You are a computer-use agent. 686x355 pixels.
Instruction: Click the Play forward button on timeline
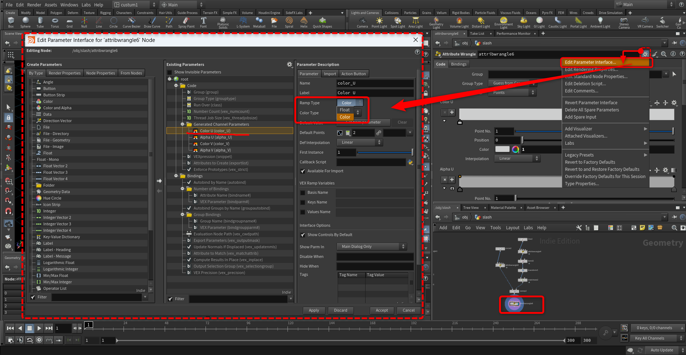click(x=39, y=328)
